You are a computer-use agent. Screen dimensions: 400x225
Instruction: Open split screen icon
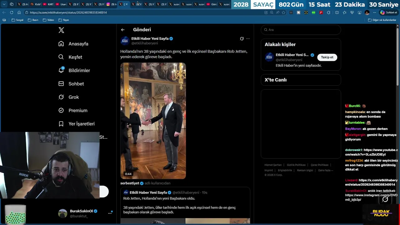tap(337, 12)
